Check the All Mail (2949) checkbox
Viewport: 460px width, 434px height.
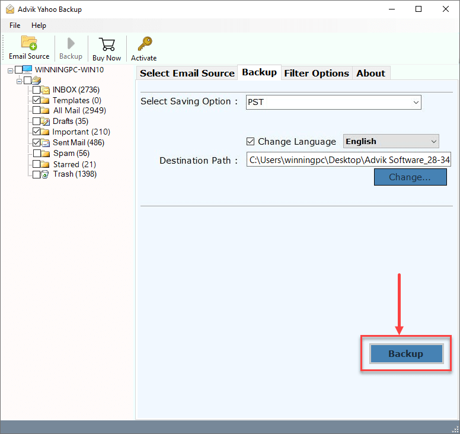[37, 110]
